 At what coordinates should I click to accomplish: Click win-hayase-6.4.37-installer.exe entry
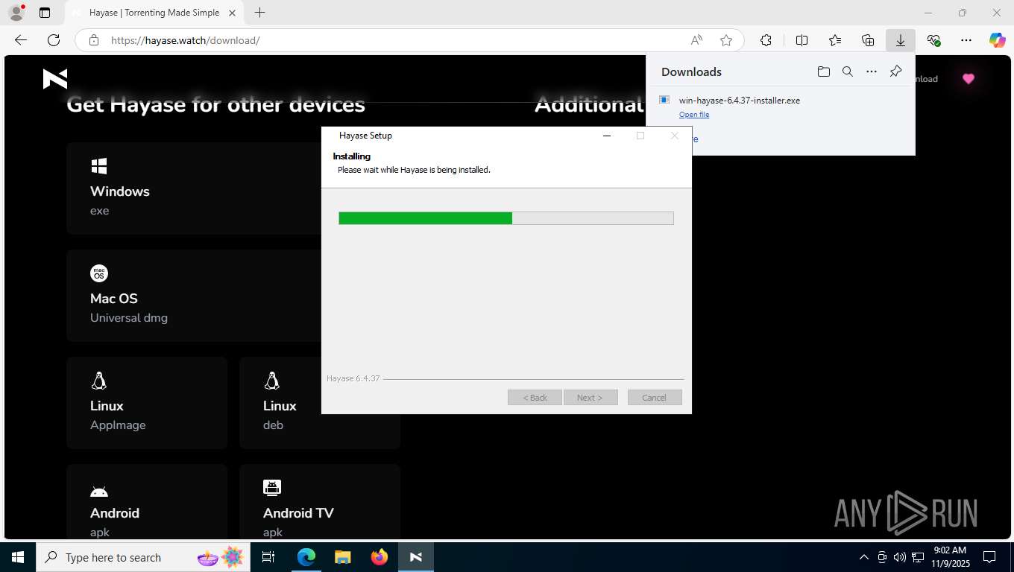(x=739, y=101)
